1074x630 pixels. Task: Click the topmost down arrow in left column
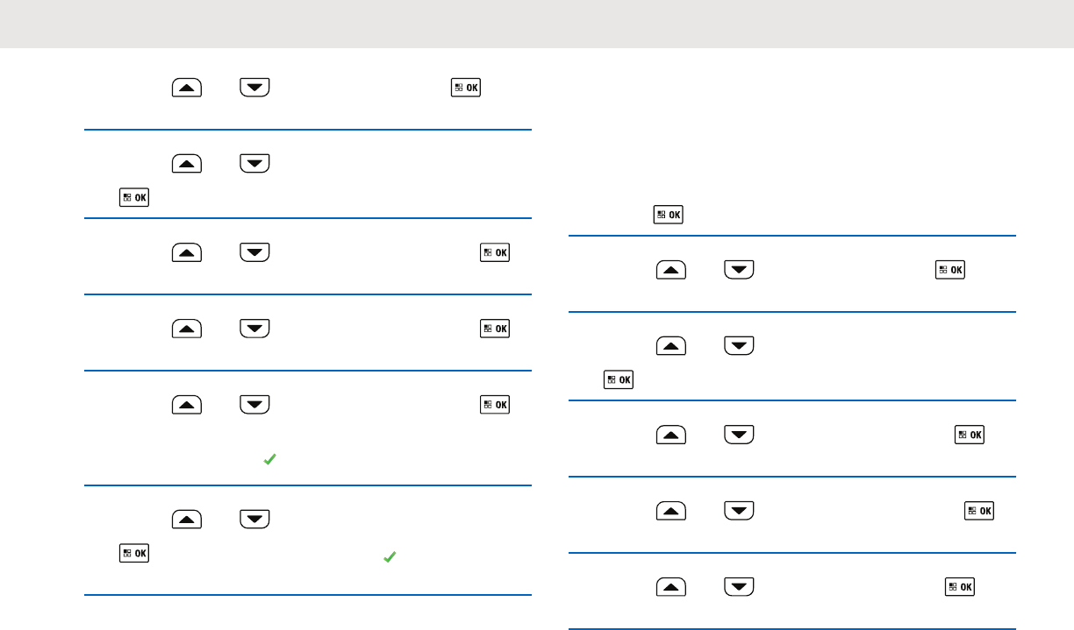click(x=254, y=88)
